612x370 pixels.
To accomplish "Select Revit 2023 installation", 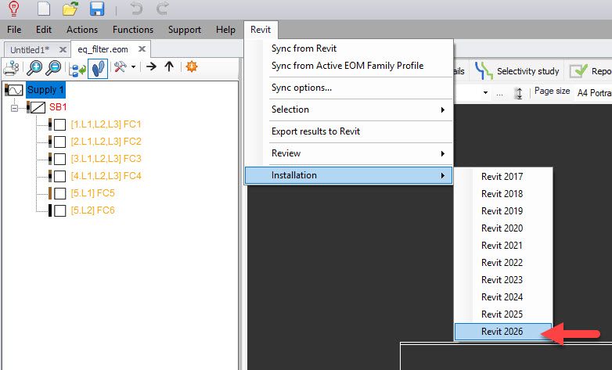I will pyautogui.click(x=503, y=280).
